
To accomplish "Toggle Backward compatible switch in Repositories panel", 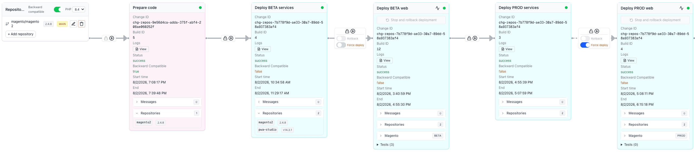I will 58,9.
